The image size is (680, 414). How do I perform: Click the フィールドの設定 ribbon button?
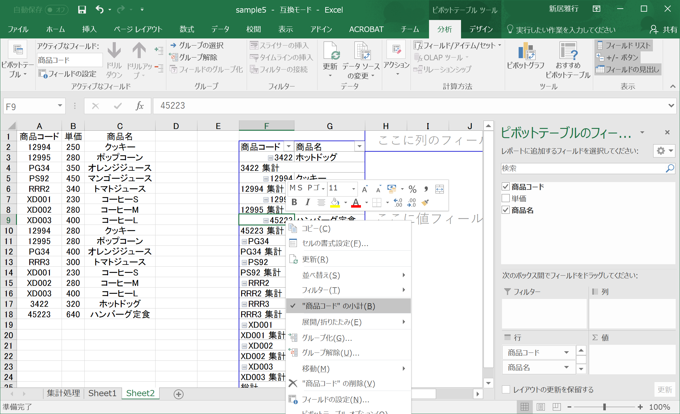[x=68, y=74]
